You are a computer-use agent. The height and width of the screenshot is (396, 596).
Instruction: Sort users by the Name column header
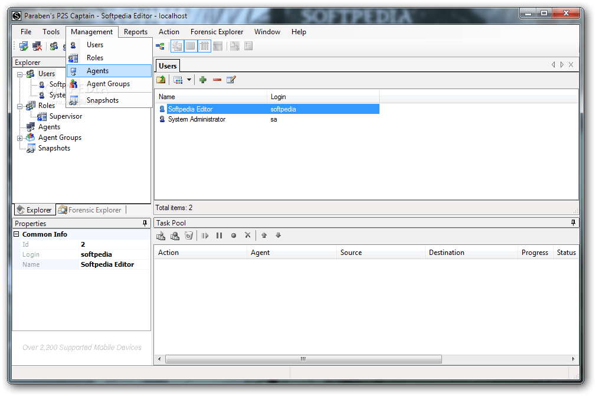click(211, 97)
